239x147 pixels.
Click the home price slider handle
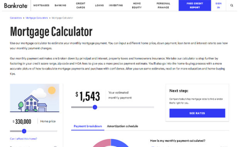(24, 131)
